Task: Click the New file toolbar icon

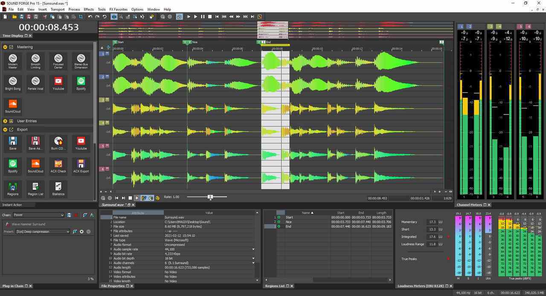Action: pos(5,17)
